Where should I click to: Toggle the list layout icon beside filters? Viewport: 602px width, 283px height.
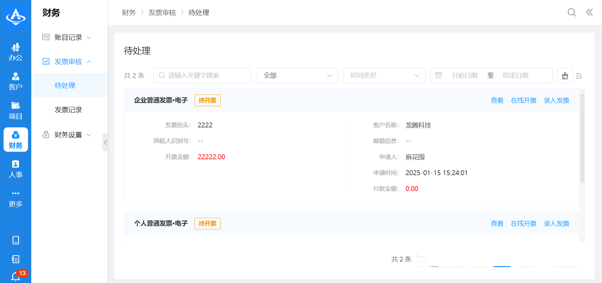[x=579, y=76]
